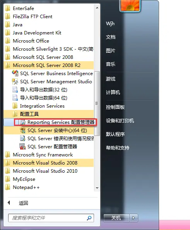Expand Microsoft Silverlight 3 SDK folder

pos(49,49)
